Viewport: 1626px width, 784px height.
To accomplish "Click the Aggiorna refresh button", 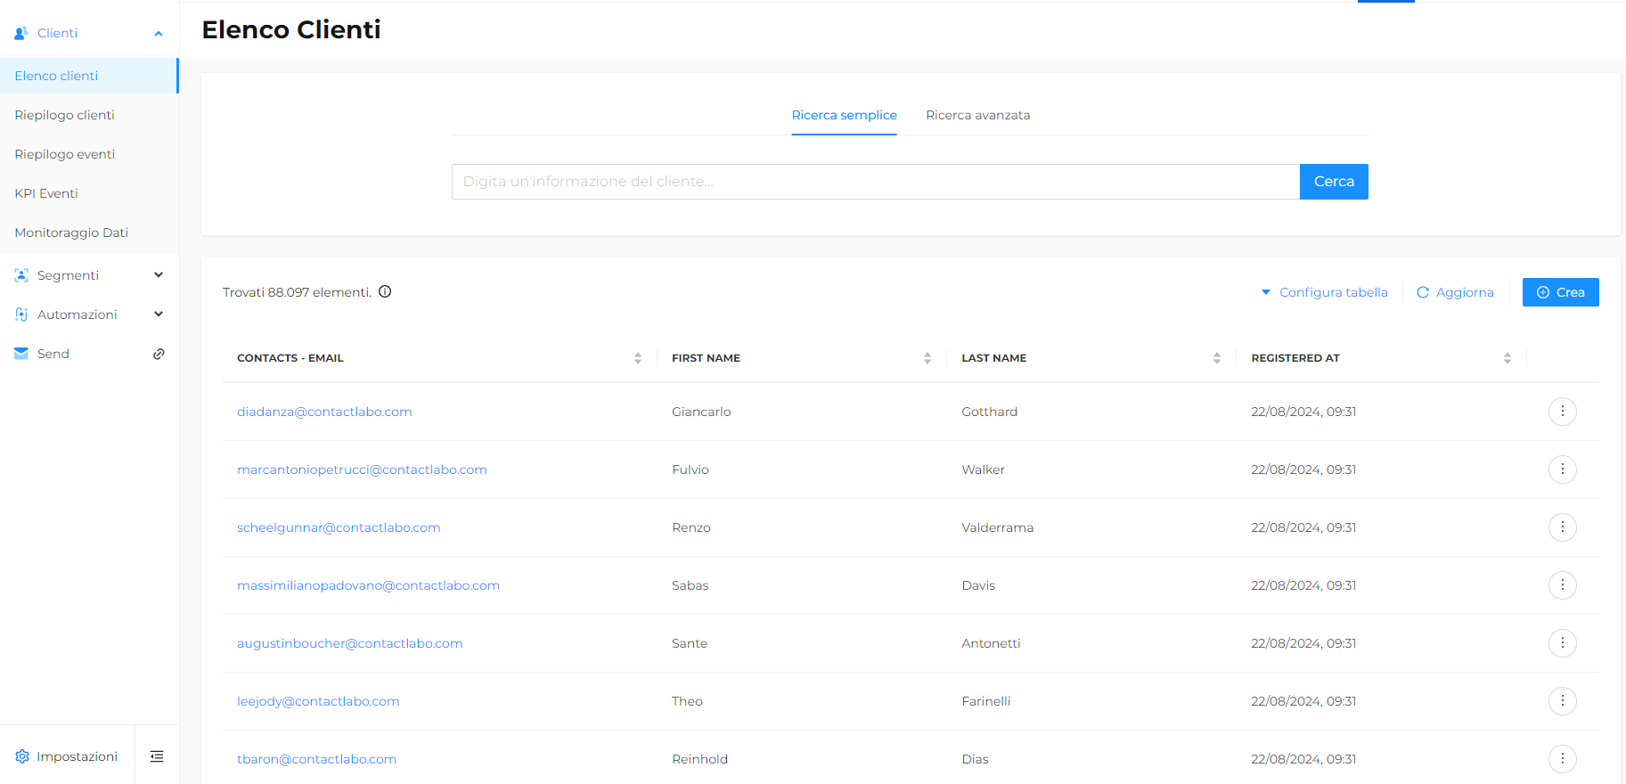I will 1455,292.
